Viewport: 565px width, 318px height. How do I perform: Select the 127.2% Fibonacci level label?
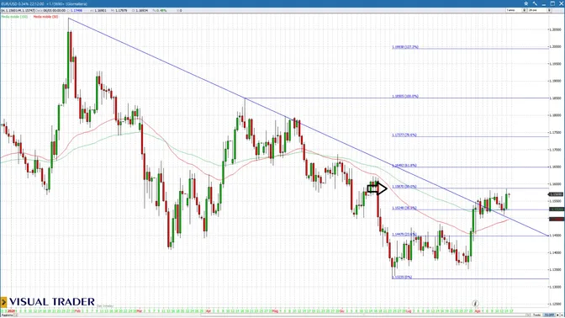(405, 47)
